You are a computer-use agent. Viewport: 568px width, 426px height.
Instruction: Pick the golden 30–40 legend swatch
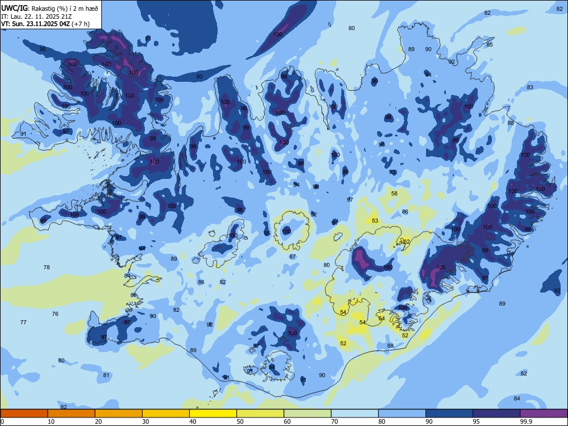[166, 414]
